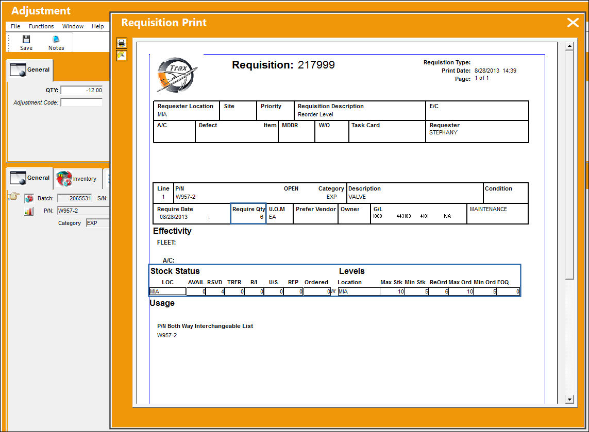The width and height of the screenshot is (589, 432).
Task: Click the U.O.M value EA
Action: [x=272, y=217]
